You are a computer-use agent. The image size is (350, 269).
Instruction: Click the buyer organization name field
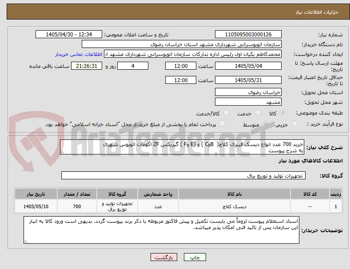(x=182, y=44)
